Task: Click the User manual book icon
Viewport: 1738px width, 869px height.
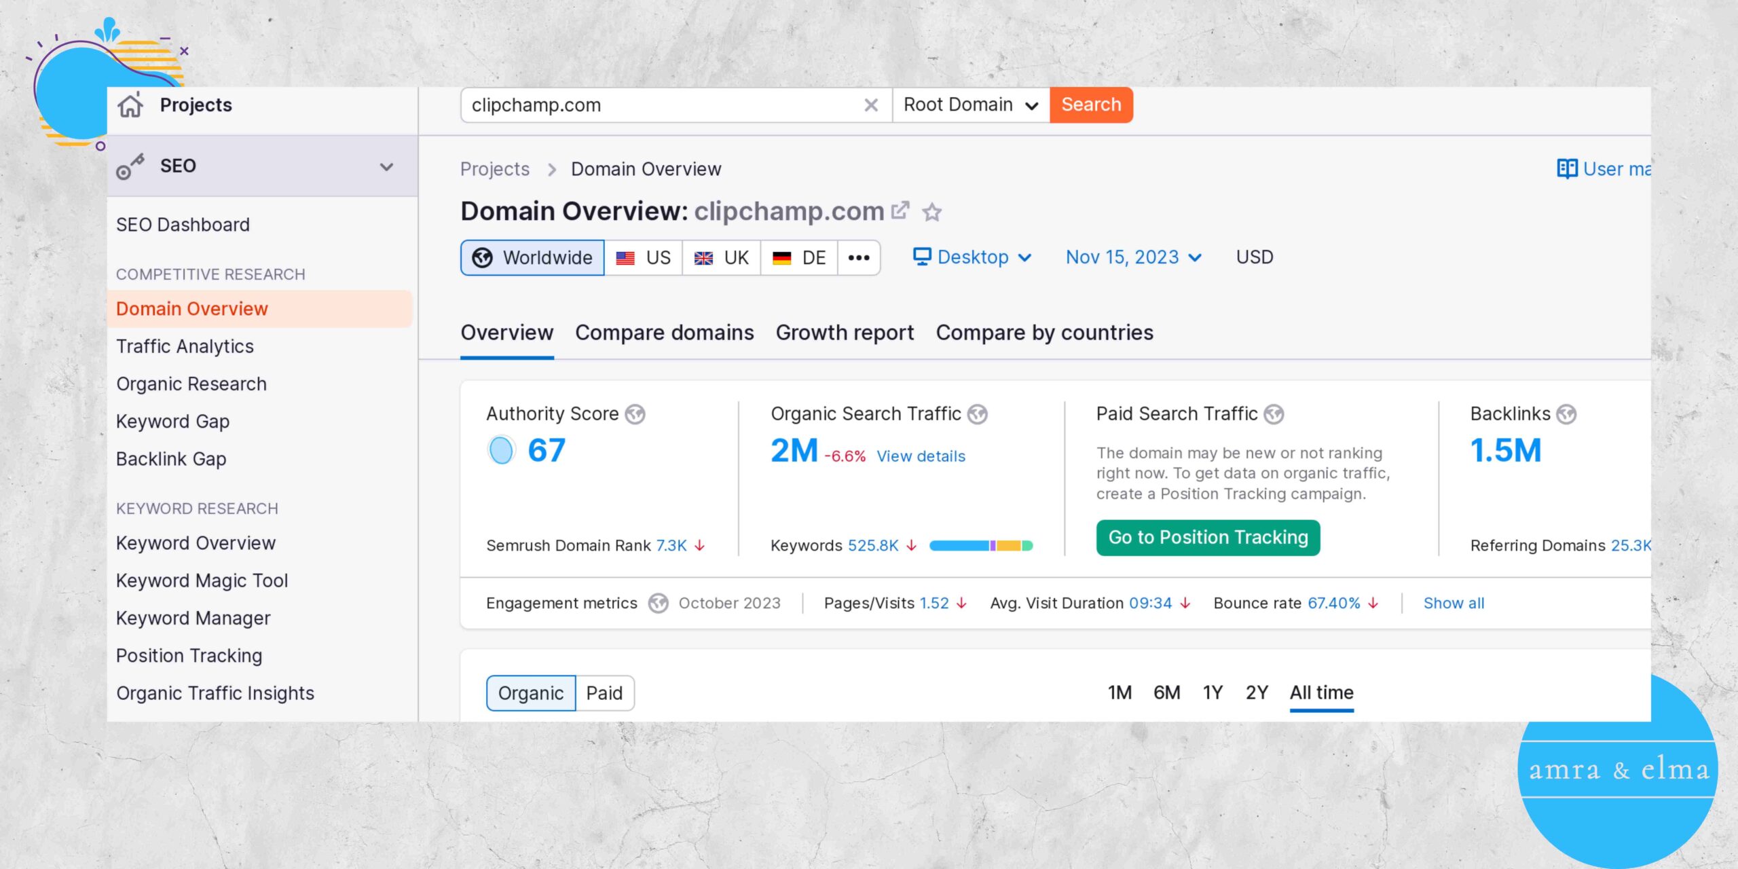Action: [1567, 168]
